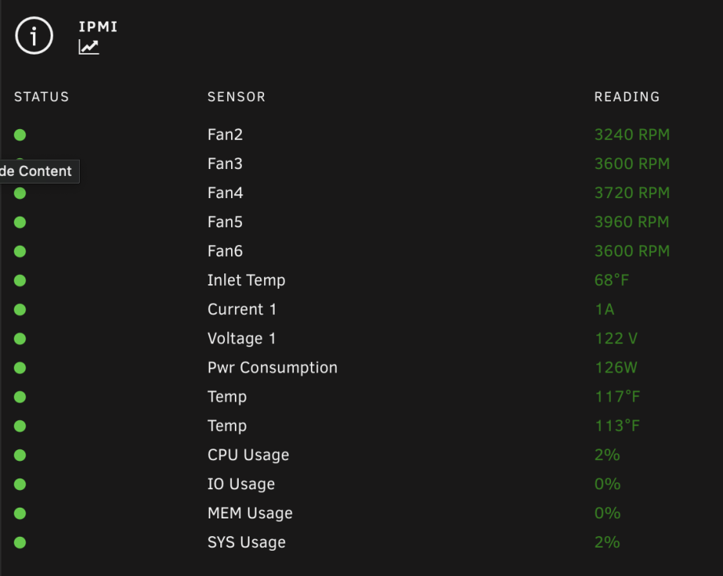This screenshot has width=723, height=576.
Task: Click Fan6's 3600 RPM reading
Action: (x=632, y=250)
